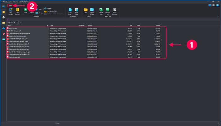Click Blind_Text.pdf's PDF file icon
Screen dimensions: 221x126
[x=8, y=28]
